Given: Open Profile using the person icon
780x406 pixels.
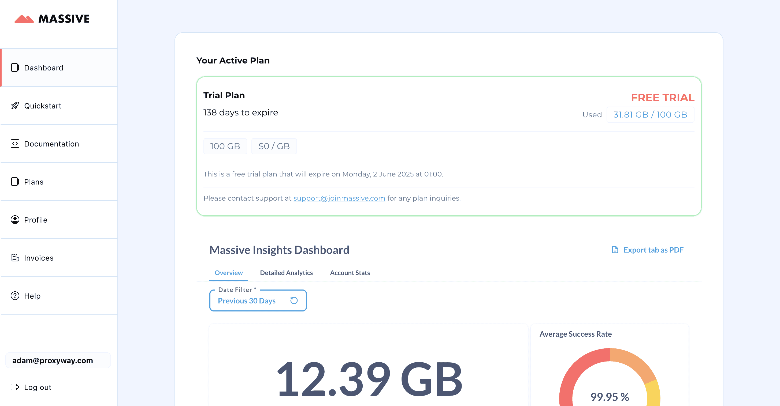Looking at the screenshot, I should point(15,220).
